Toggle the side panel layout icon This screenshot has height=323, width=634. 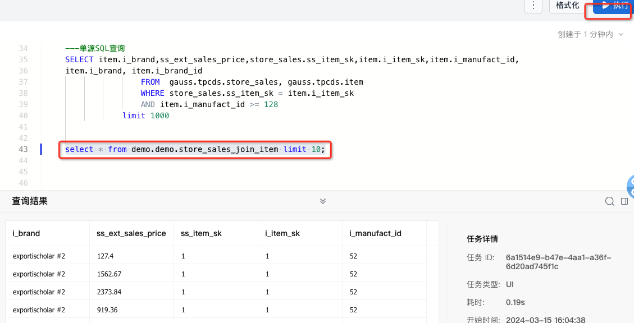click(624, 201)
